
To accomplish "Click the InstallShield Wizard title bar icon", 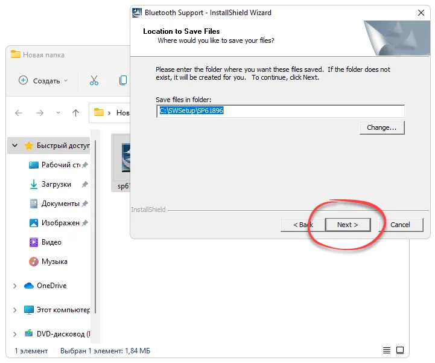I will [x=137, y=13].
